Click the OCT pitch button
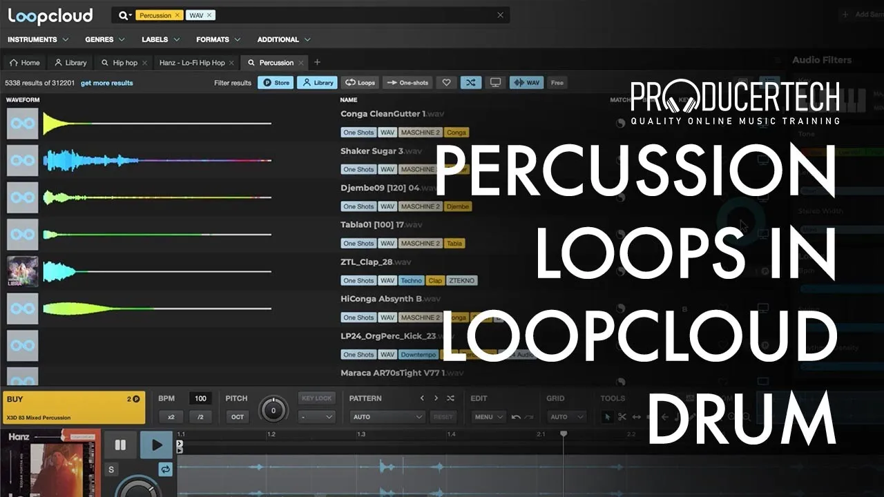The width and height of the screenshot is (884, 497). 238,417
